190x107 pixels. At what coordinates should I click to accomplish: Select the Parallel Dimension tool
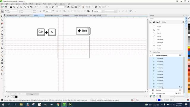2,52
